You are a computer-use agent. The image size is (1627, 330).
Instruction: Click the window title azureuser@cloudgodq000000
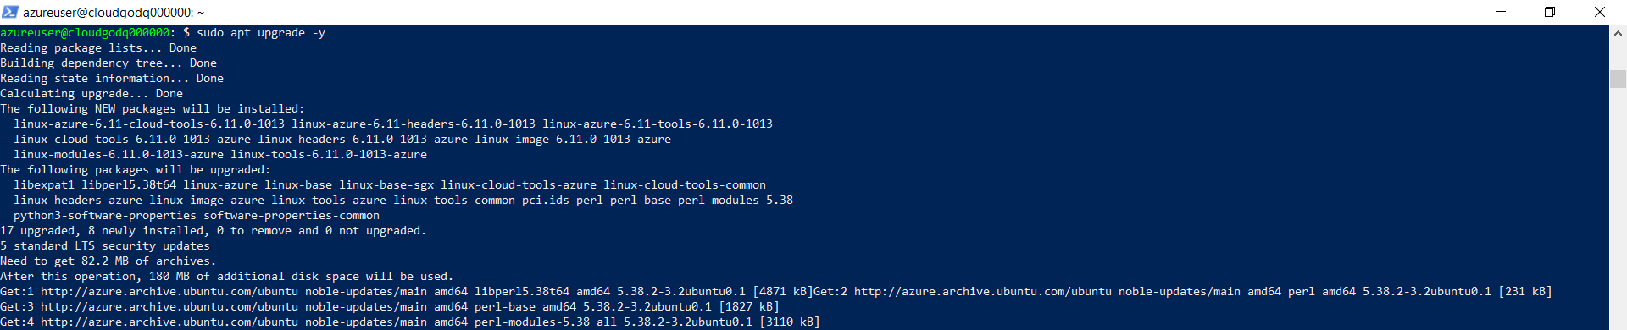(x=114, y=13)
